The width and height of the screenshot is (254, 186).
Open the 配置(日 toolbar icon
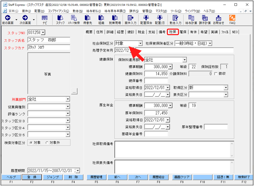pyautogui.click(x=160, y=20)
